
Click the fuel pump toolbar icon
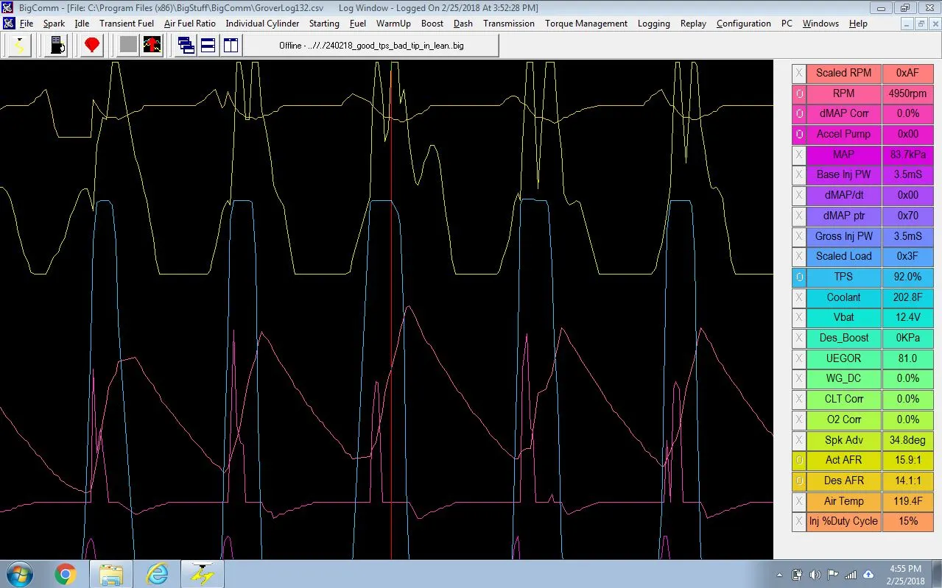(x=56, y=46)
